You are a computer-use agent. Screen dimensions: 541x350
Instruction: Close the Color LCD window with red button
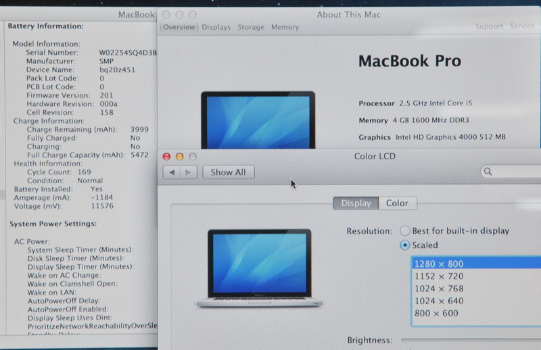pyautogui.click(x=166, y=157)
